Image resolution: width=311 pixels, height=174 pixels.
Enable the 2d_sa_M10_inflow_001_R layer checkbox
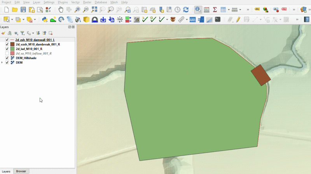pyautogui.click(x=7, y=54)
